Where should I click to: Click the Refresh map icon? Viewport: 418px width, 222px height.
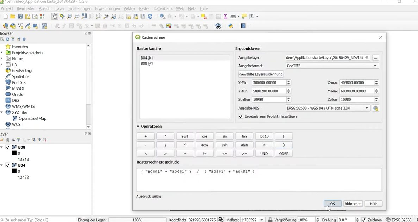(x=150, y=16)
